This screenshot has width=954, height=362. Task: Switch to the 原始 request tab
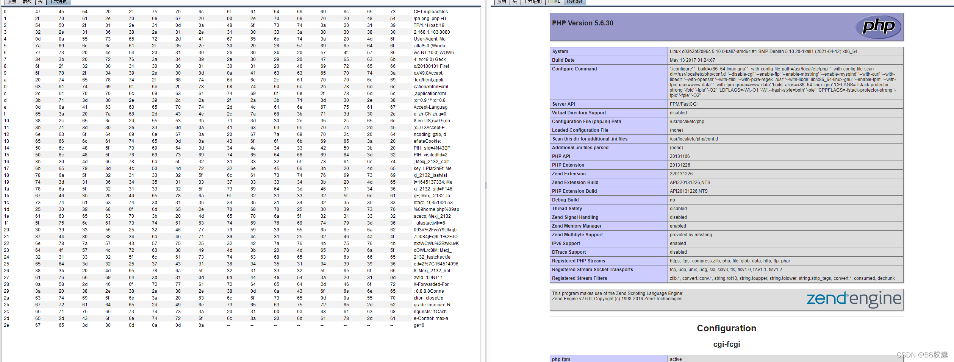click(x=12, y=2)
